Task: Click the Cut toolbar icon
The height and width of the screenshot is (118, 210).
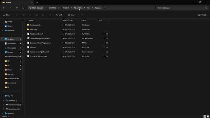Action: 17,15
